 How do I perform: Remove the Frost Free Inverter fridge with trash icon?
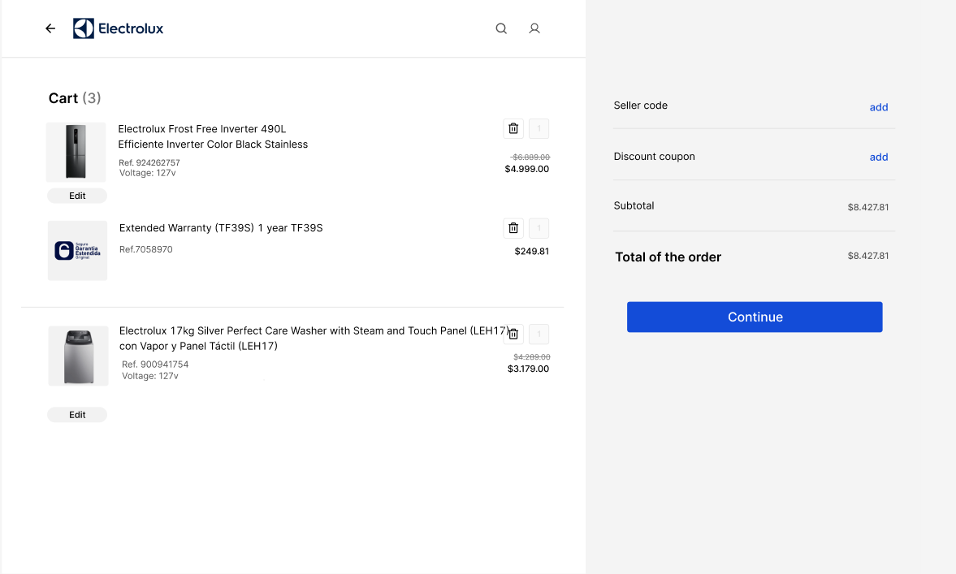[x=513, y=127]
